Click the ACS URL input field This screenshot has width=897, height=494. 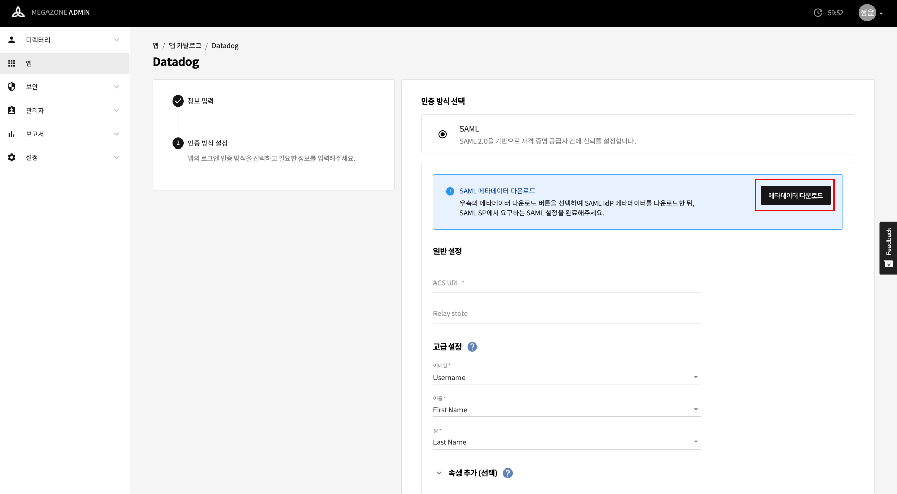(567, 283)
